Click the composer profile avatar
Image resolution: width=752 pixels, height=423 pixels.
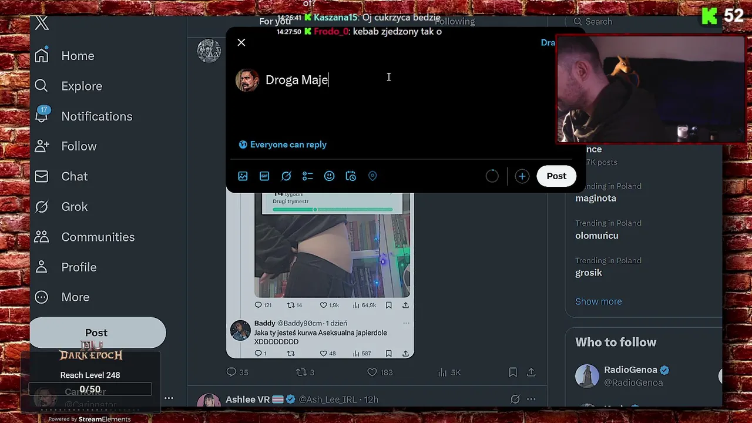tap(247, 80)
